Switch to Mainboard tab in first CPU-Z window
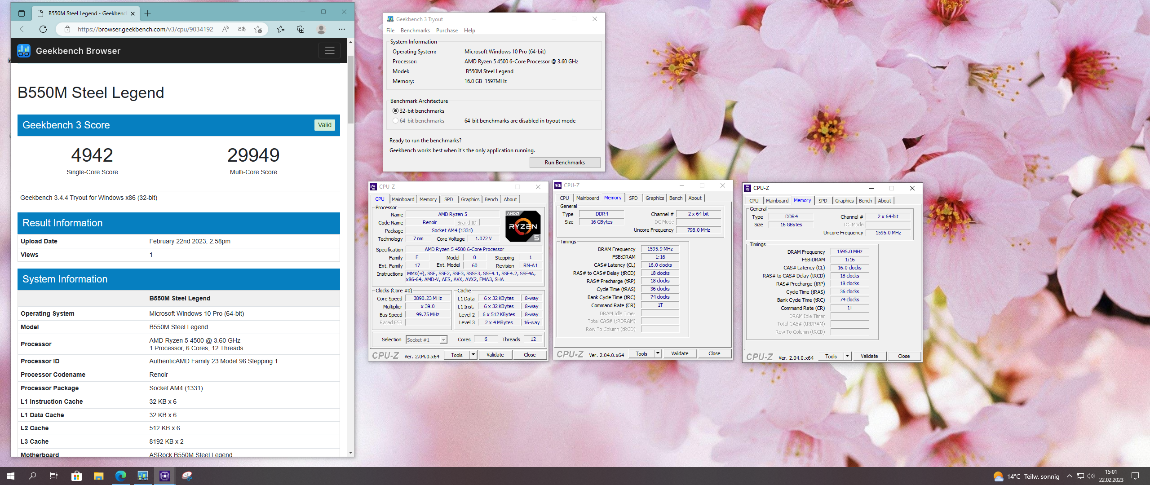This screenshot has height=485, width=1150. [403, 199]
